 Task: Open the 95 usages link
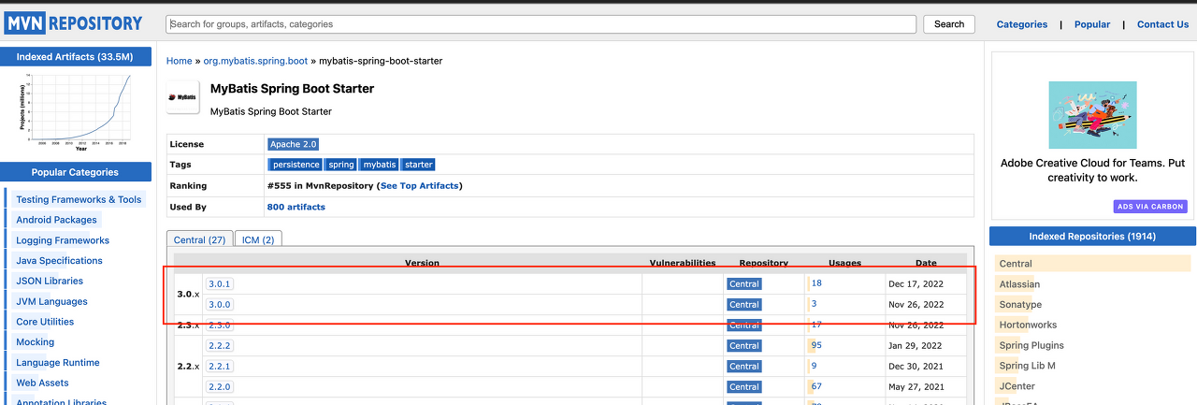[816, 345]
